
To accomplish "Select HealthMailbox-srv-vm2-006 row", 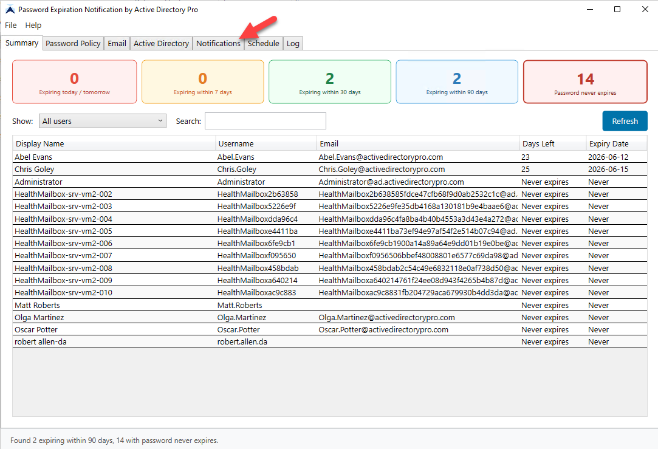I will coord(330,243).
